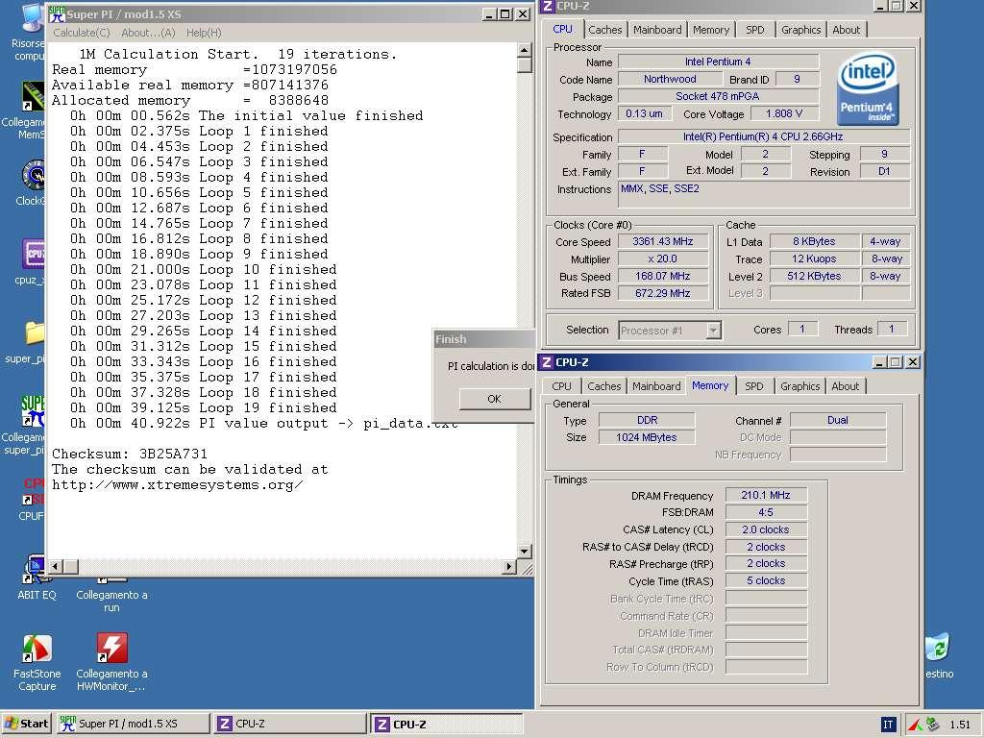Activate Super PI / mod1.5 XS taskbar button

click(x=133, y=724)
